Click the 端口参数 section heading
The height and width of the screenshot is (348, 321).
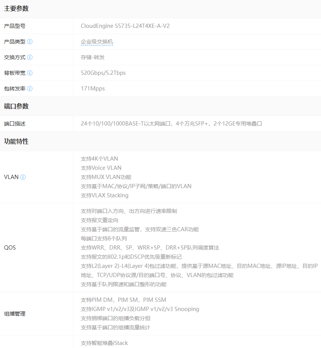point(16,106)
